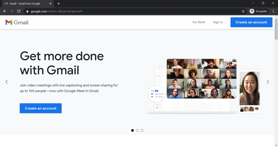Open the Incognito profile indicator

click(259, 11)
